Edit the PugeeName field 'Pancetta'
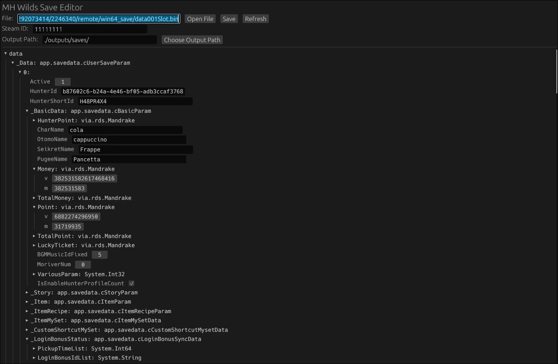 pyautogui.click(x=129, y=159)
